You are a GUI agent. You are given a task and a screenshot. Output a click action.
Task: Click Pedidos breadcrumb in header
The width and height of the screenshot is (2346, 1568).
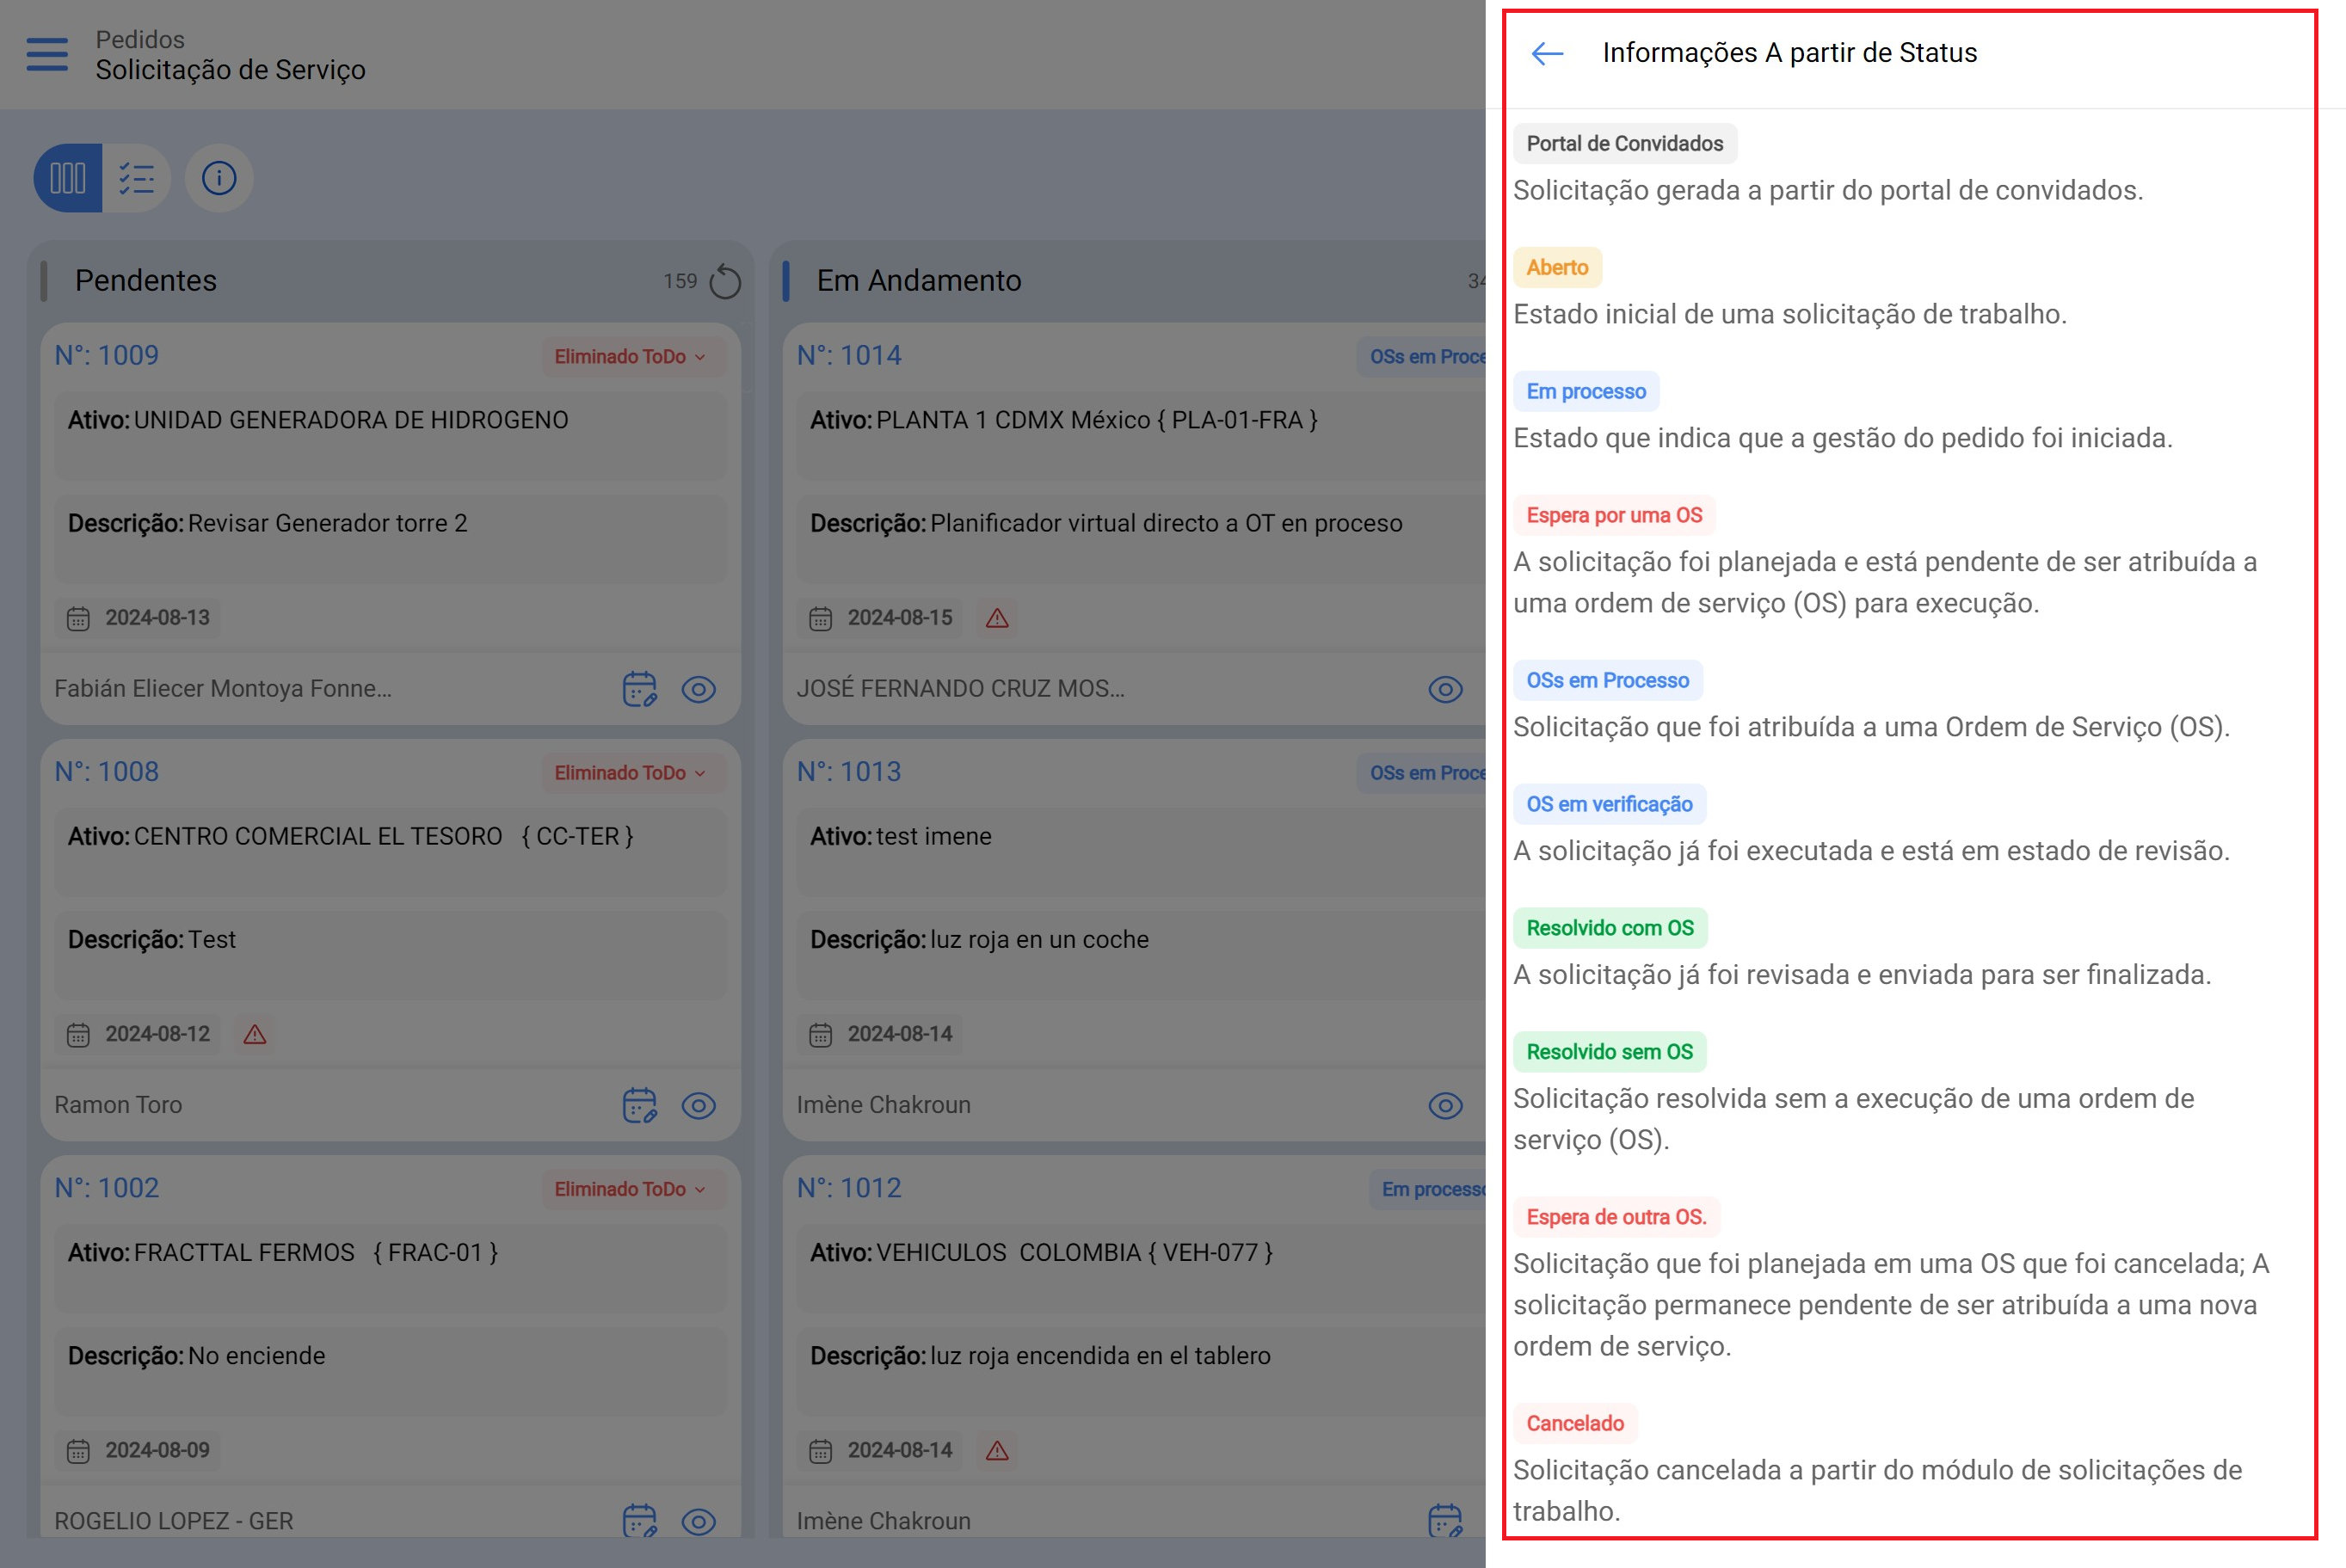click(140, 40)
